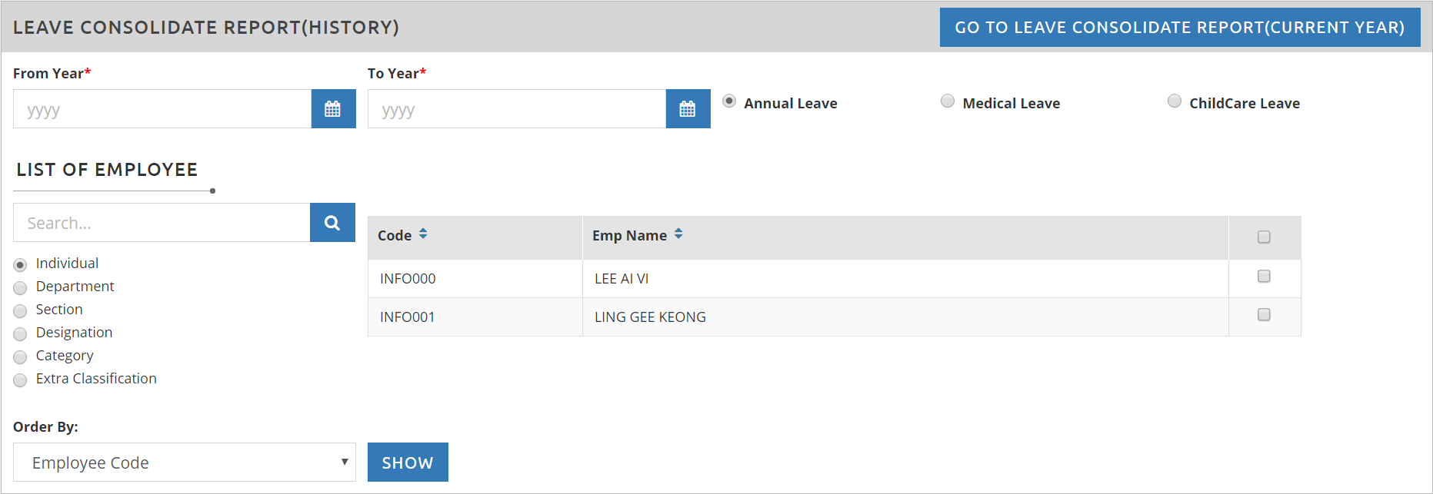This screenshot has width=1433, height=494.
Task: Choose the Designation filter option
Action: 21,334
